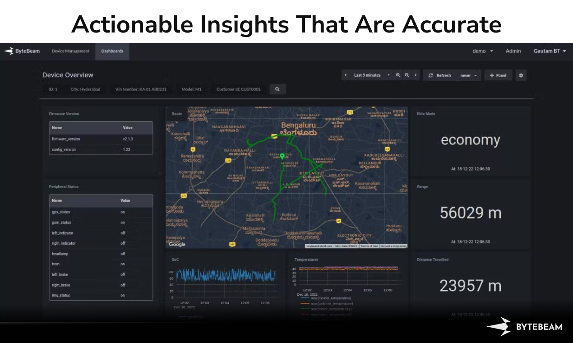The width and height of the screenshot is (573, 343).
Task: Click the SoC chart panel title
Action: 175,260
